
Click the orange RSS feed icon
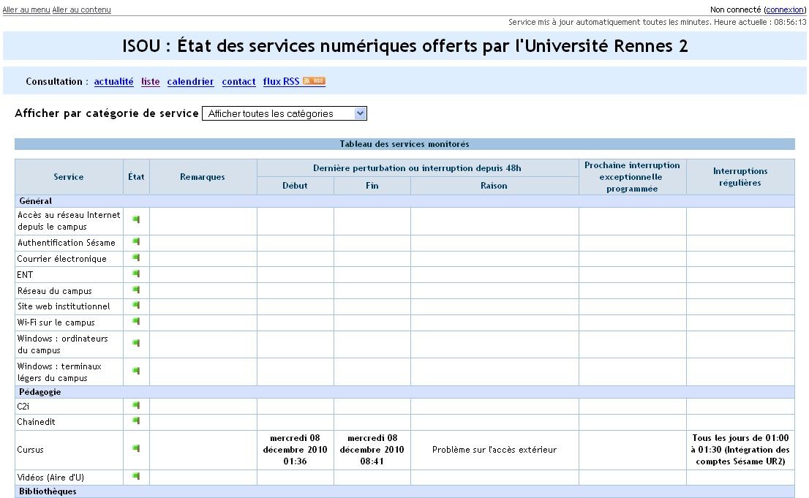pyautogui.click(x=314, y=81)
